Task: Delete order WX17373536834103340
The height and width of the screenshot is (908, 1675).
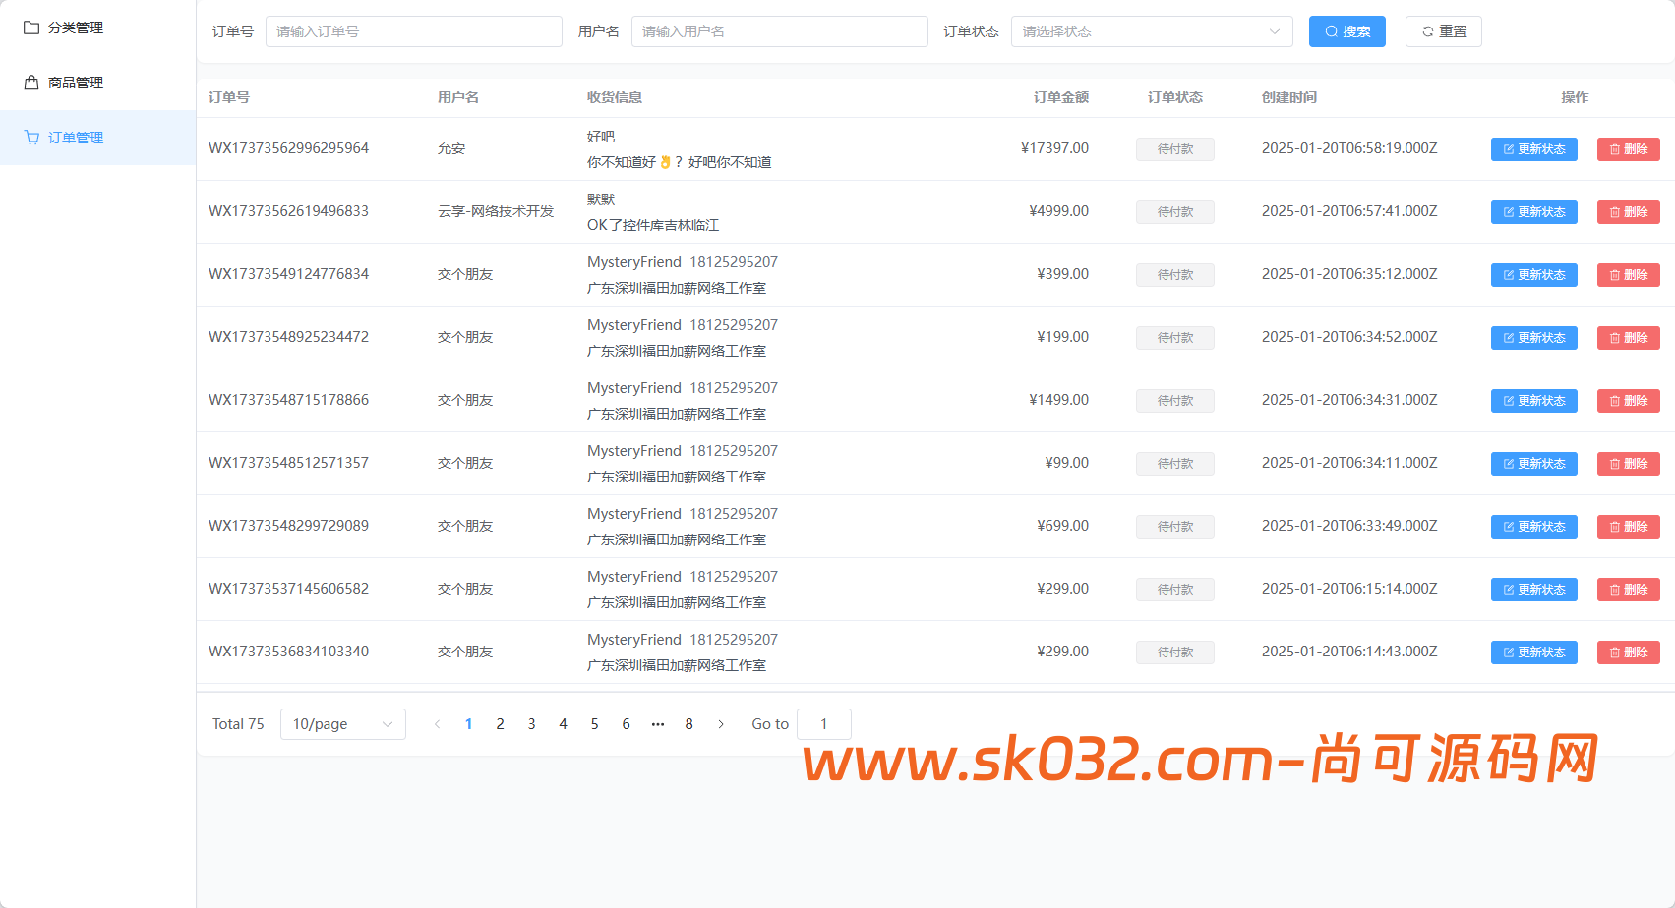Action: 1628,652
